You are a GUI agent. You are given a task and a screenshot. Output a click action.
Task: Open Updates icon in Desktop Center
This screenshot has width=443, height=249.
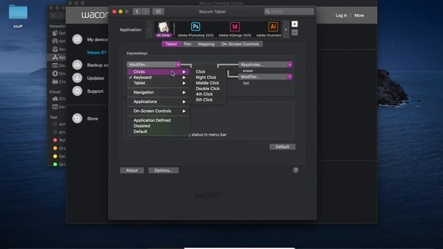pyautogui.click(x=77, y=78)
